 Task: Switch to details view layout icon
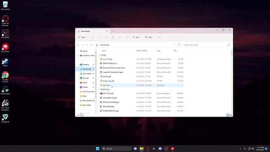click(x=228, y=115)
